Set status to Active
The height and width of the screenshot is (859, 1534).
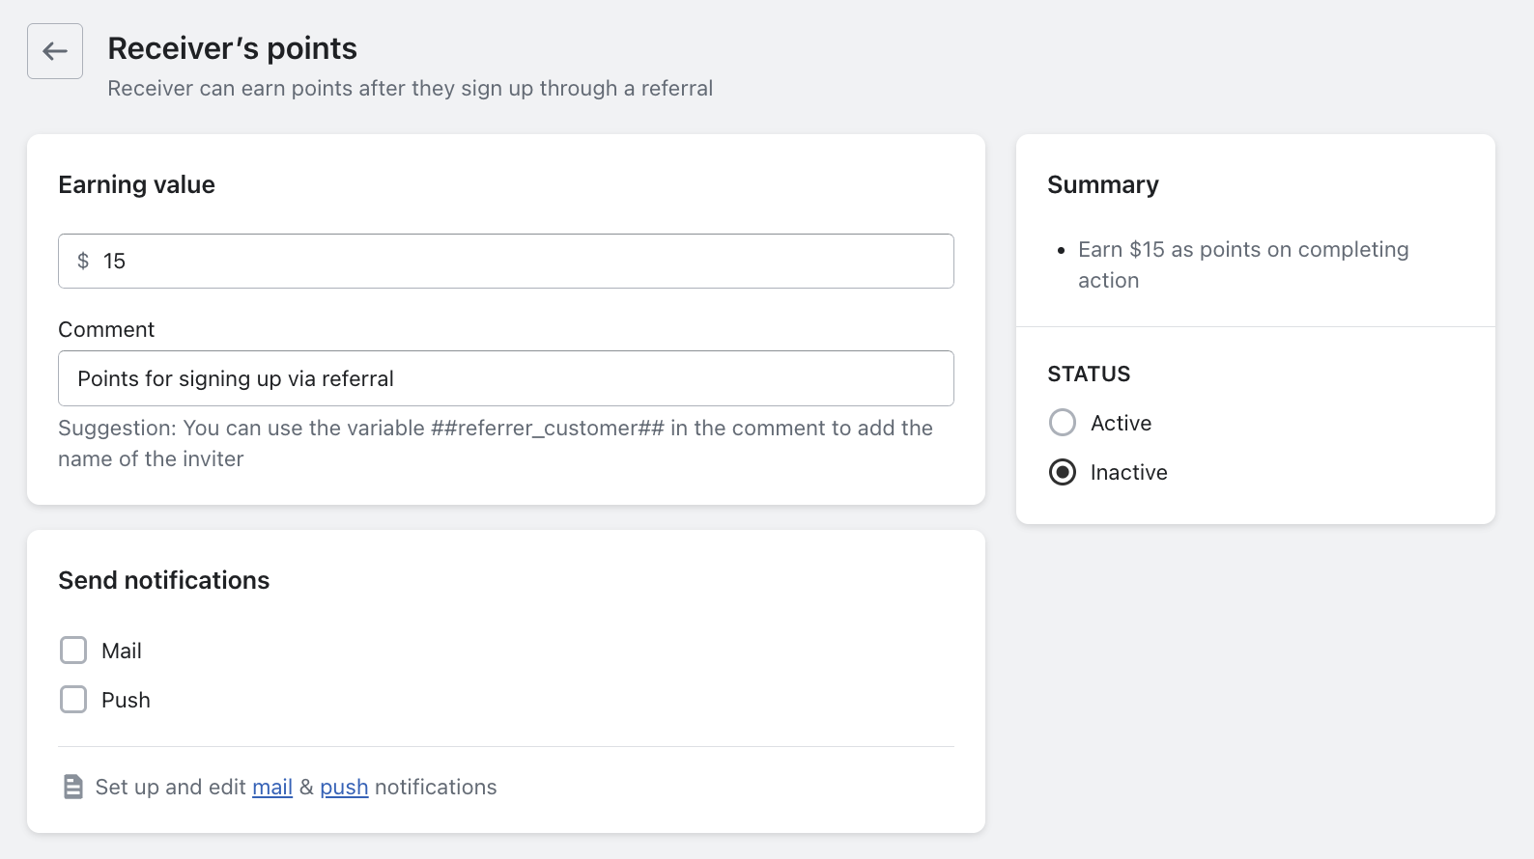pyautogui.click(x=1063, y=423)
